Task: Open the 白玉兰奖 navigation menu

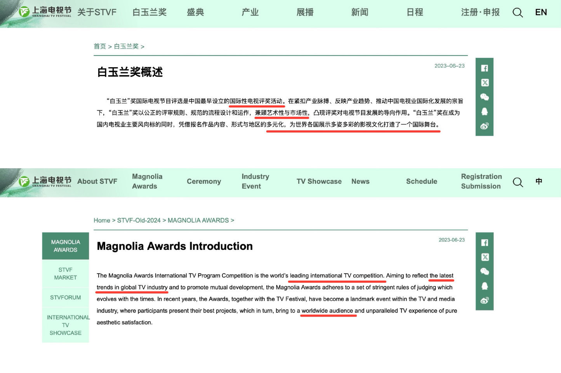Action: 149,12
